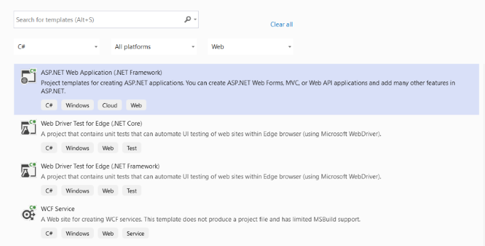
Task: Select the WCF Service template title
Action: click(58, 209)
